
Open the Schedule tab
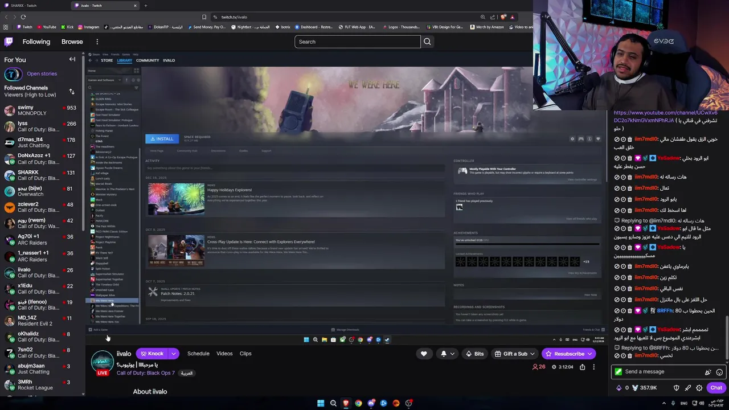point(198,354)
